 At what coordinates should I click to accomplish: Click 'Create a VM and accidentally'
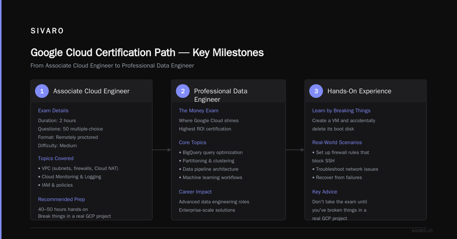click(x=344, y=121)
